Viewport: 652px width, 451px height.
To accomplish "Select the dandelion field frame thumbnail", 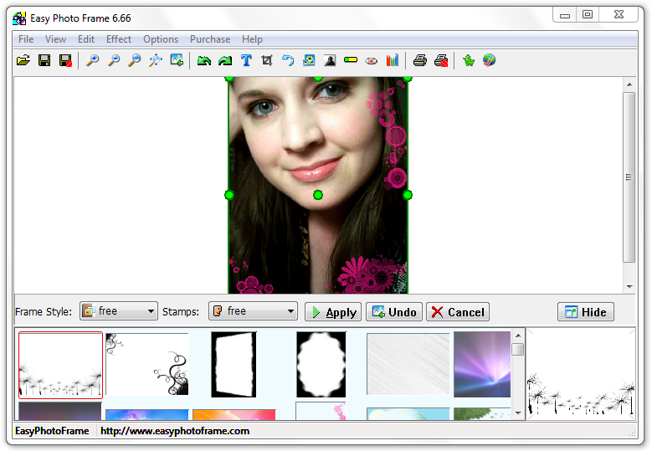I will tap(61, 365).
